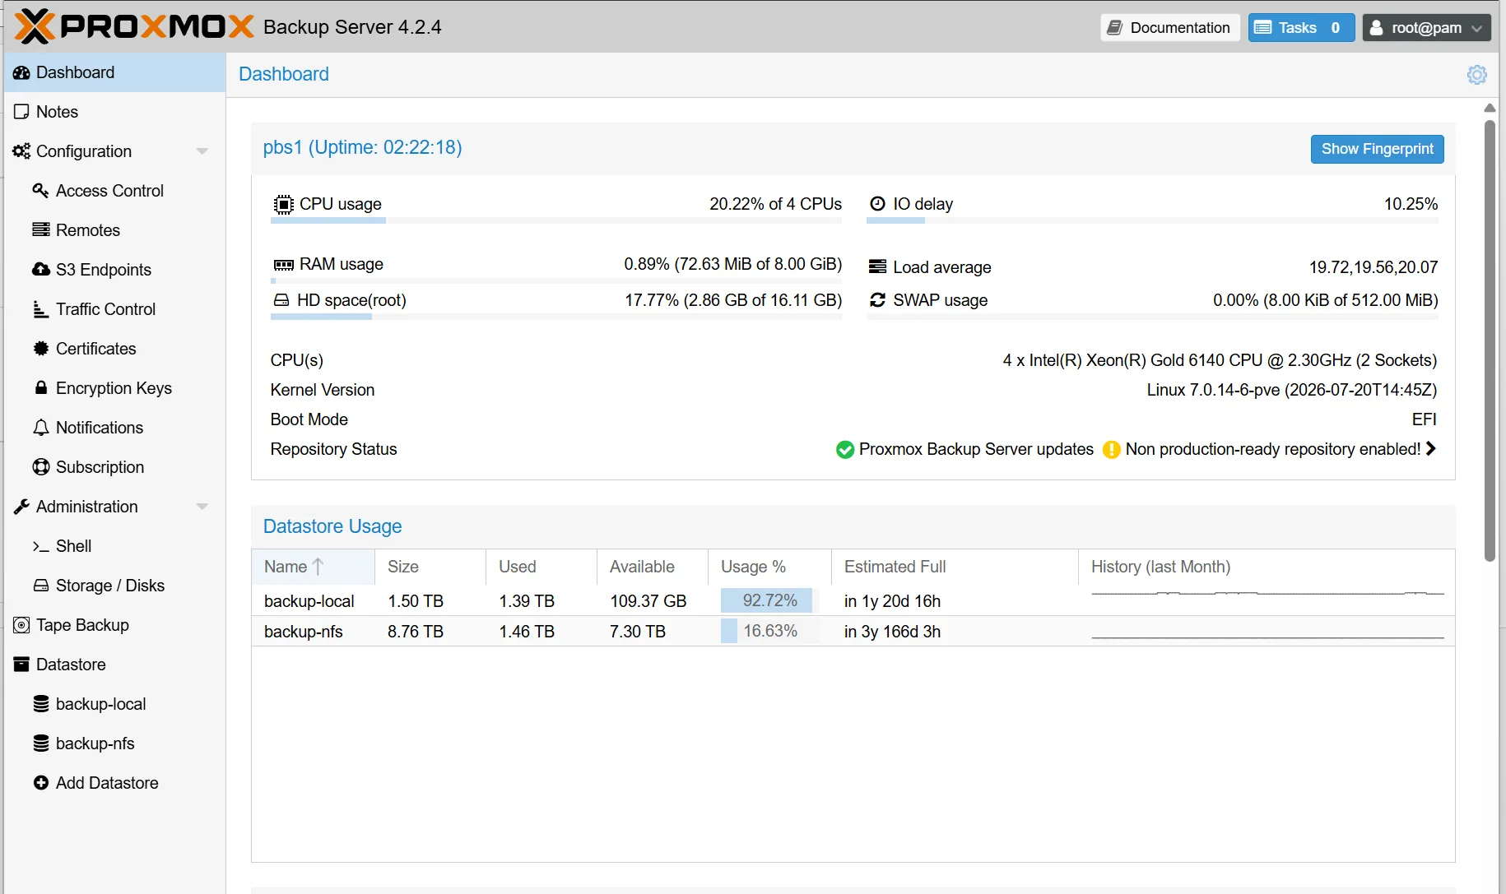Open Certificates badge icon entry

pyautogui.click(x=114, y=349)
